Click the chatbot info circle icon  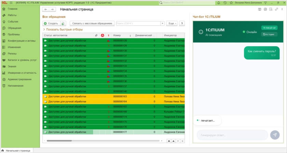point(201,32)
